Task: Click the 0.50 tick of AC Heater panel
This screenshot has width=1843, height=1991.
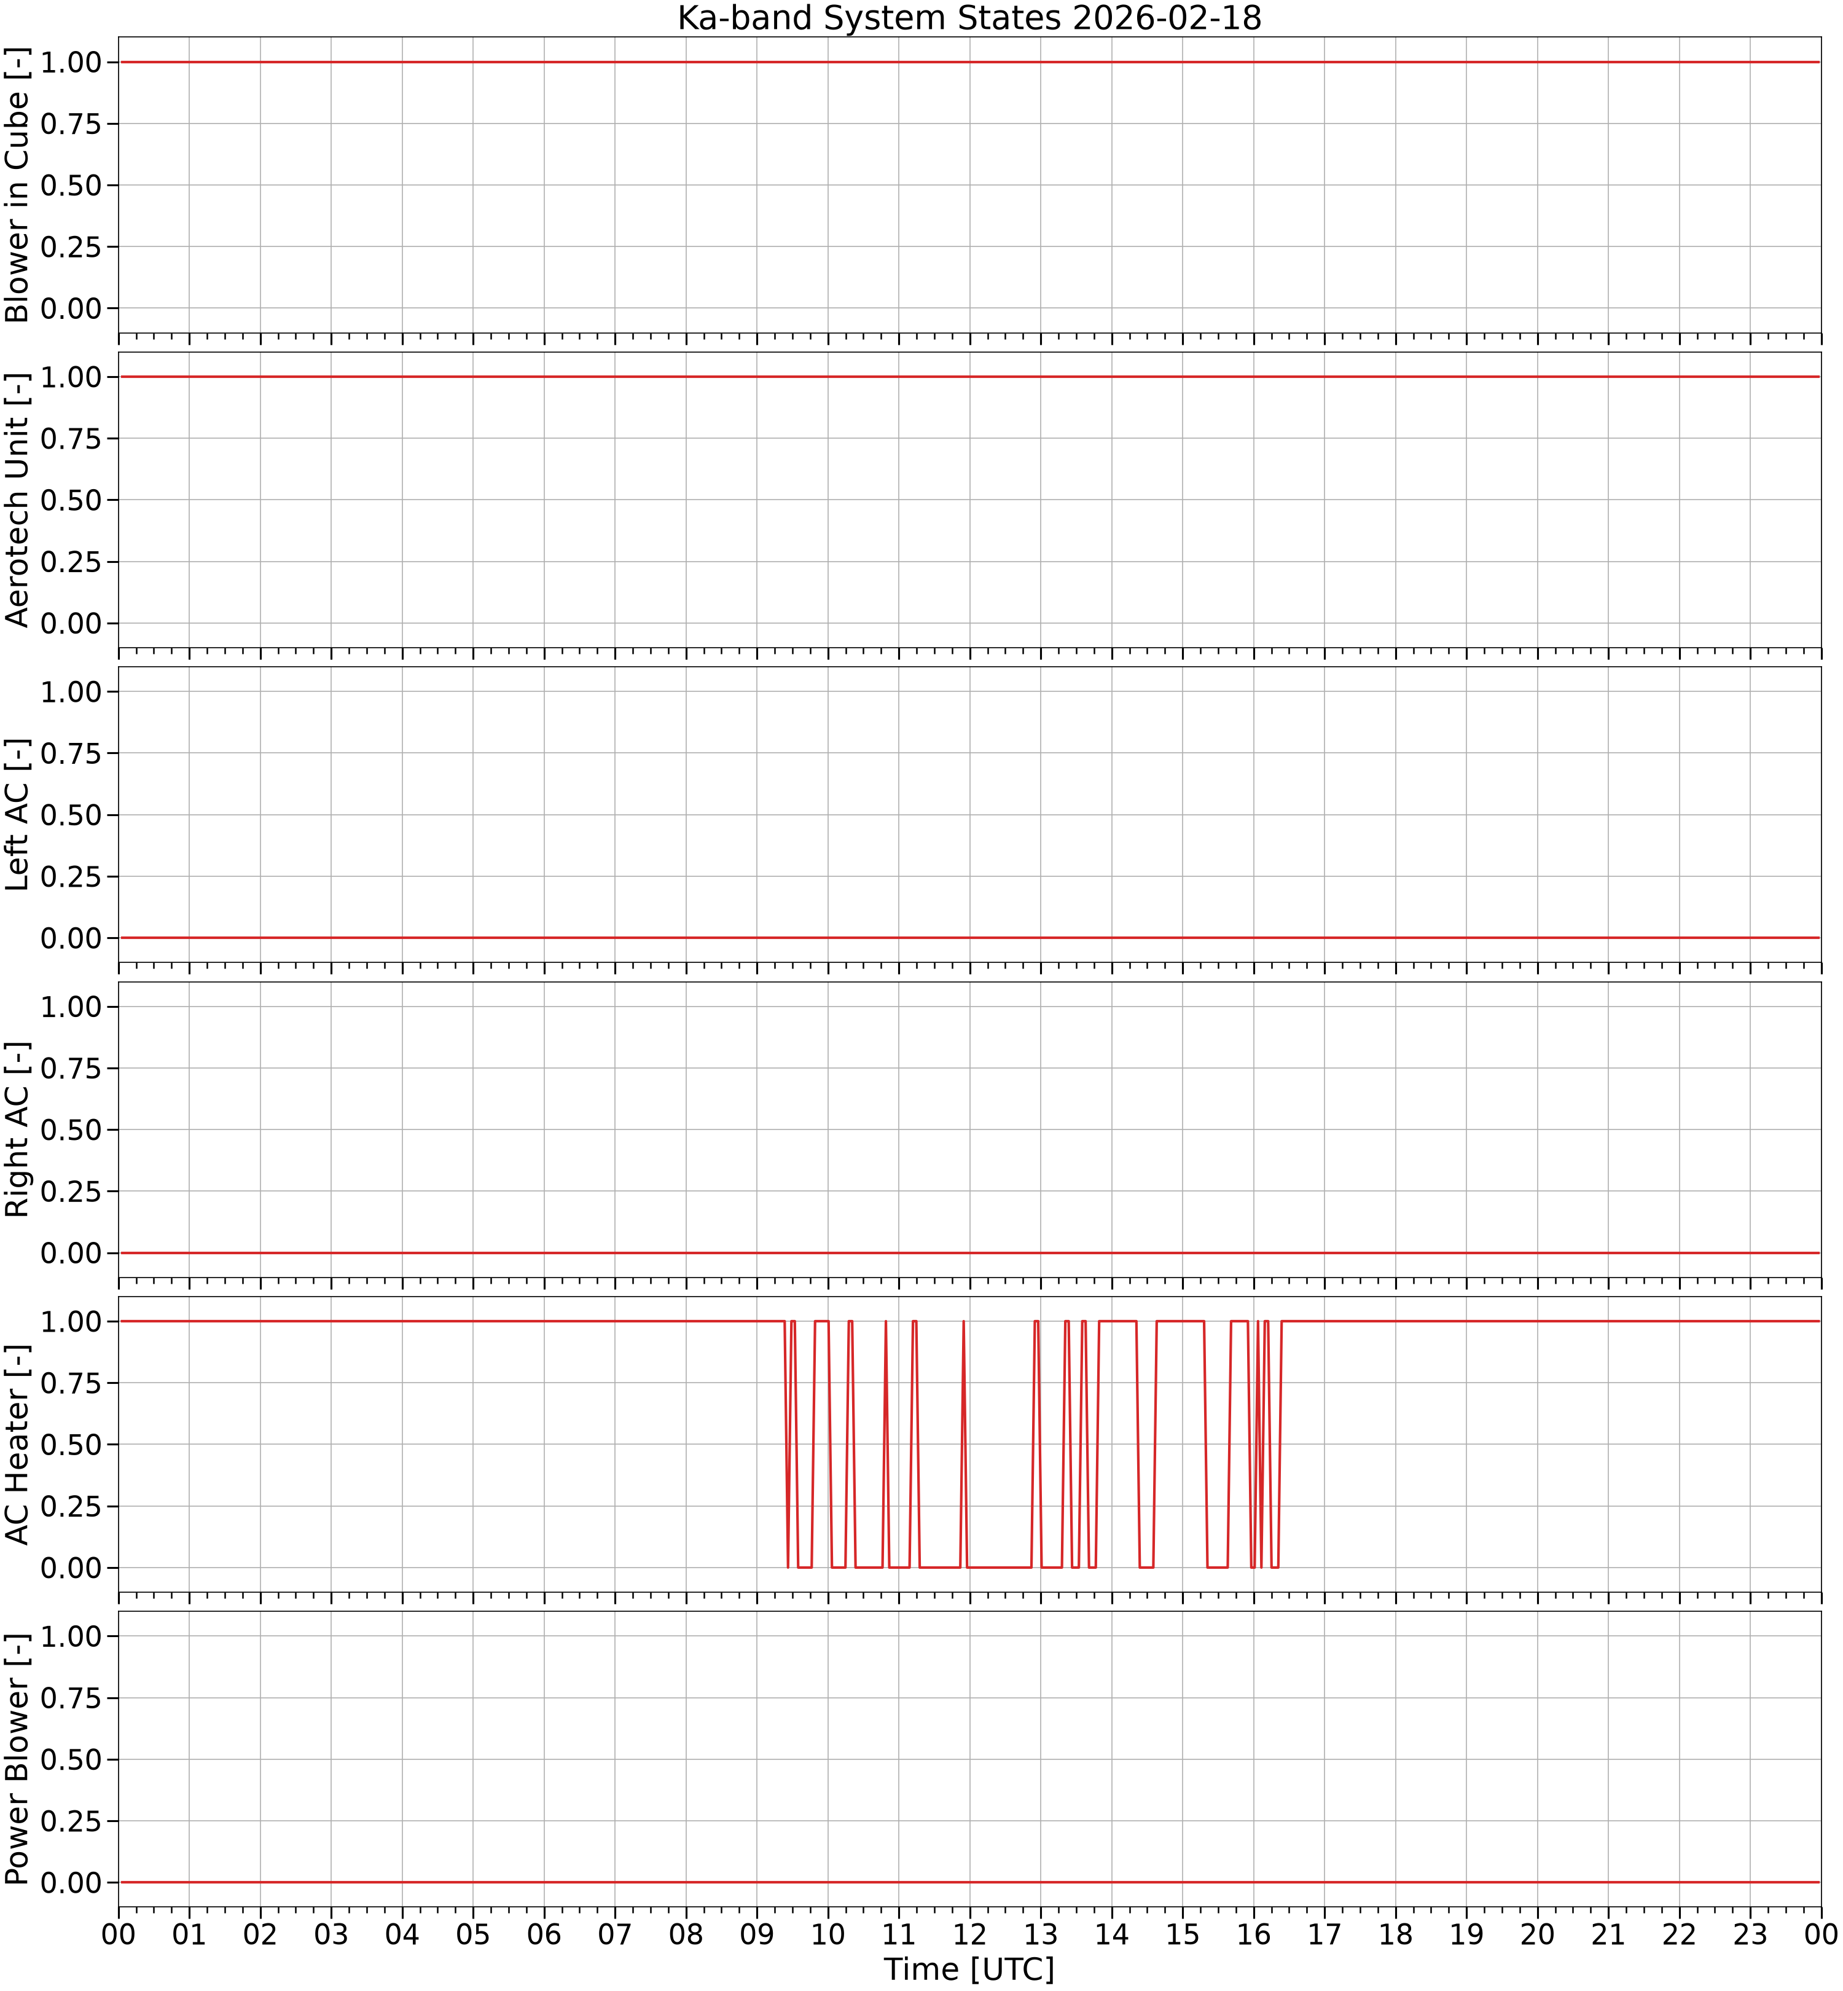Action: click(71, 1444)
